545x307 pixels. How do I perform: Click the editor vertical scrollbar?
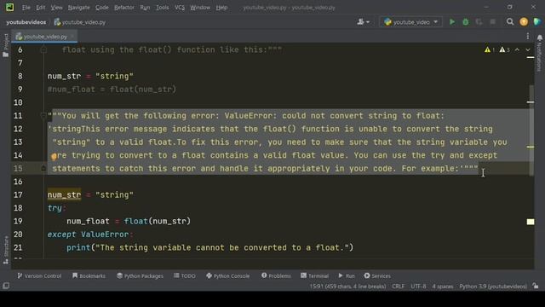[531, 130]
